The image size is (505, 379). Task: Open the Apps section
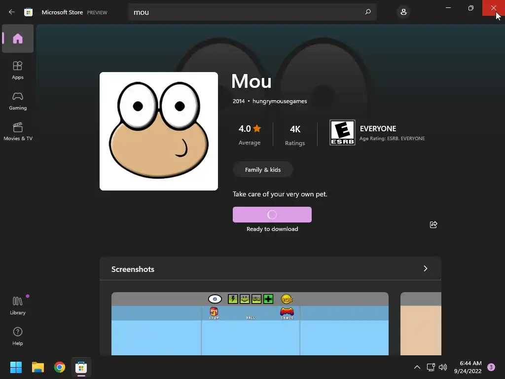(18, 70)
